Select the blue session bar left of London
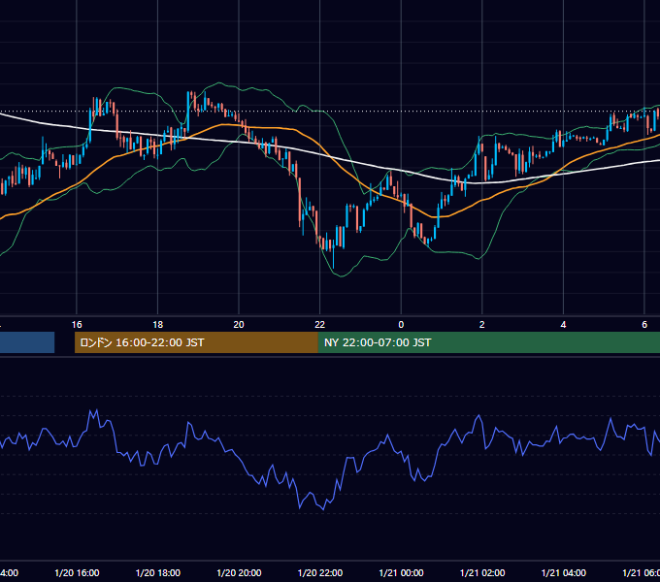Image resolution: width=660 pixels, height=582 pixels. 27,342
